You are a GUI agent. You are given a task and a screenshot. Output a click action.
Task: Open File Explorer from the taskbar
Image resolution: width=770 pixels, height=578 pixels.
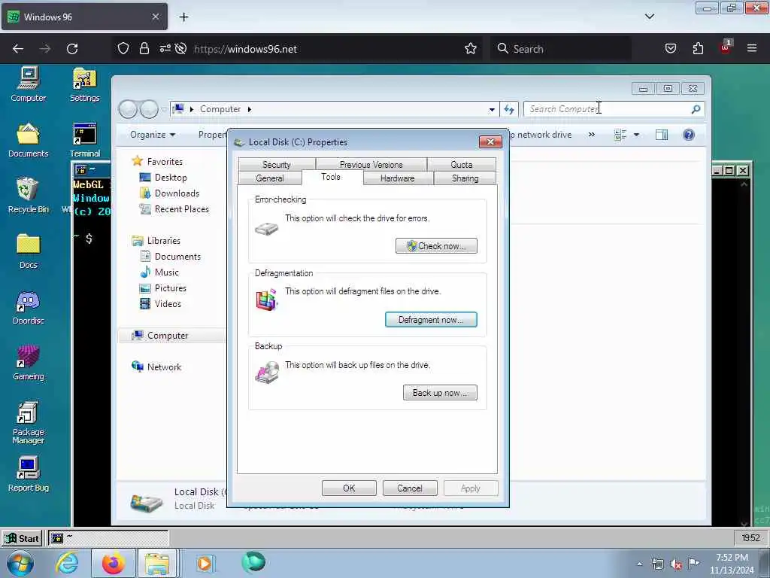tap(156, 563)
